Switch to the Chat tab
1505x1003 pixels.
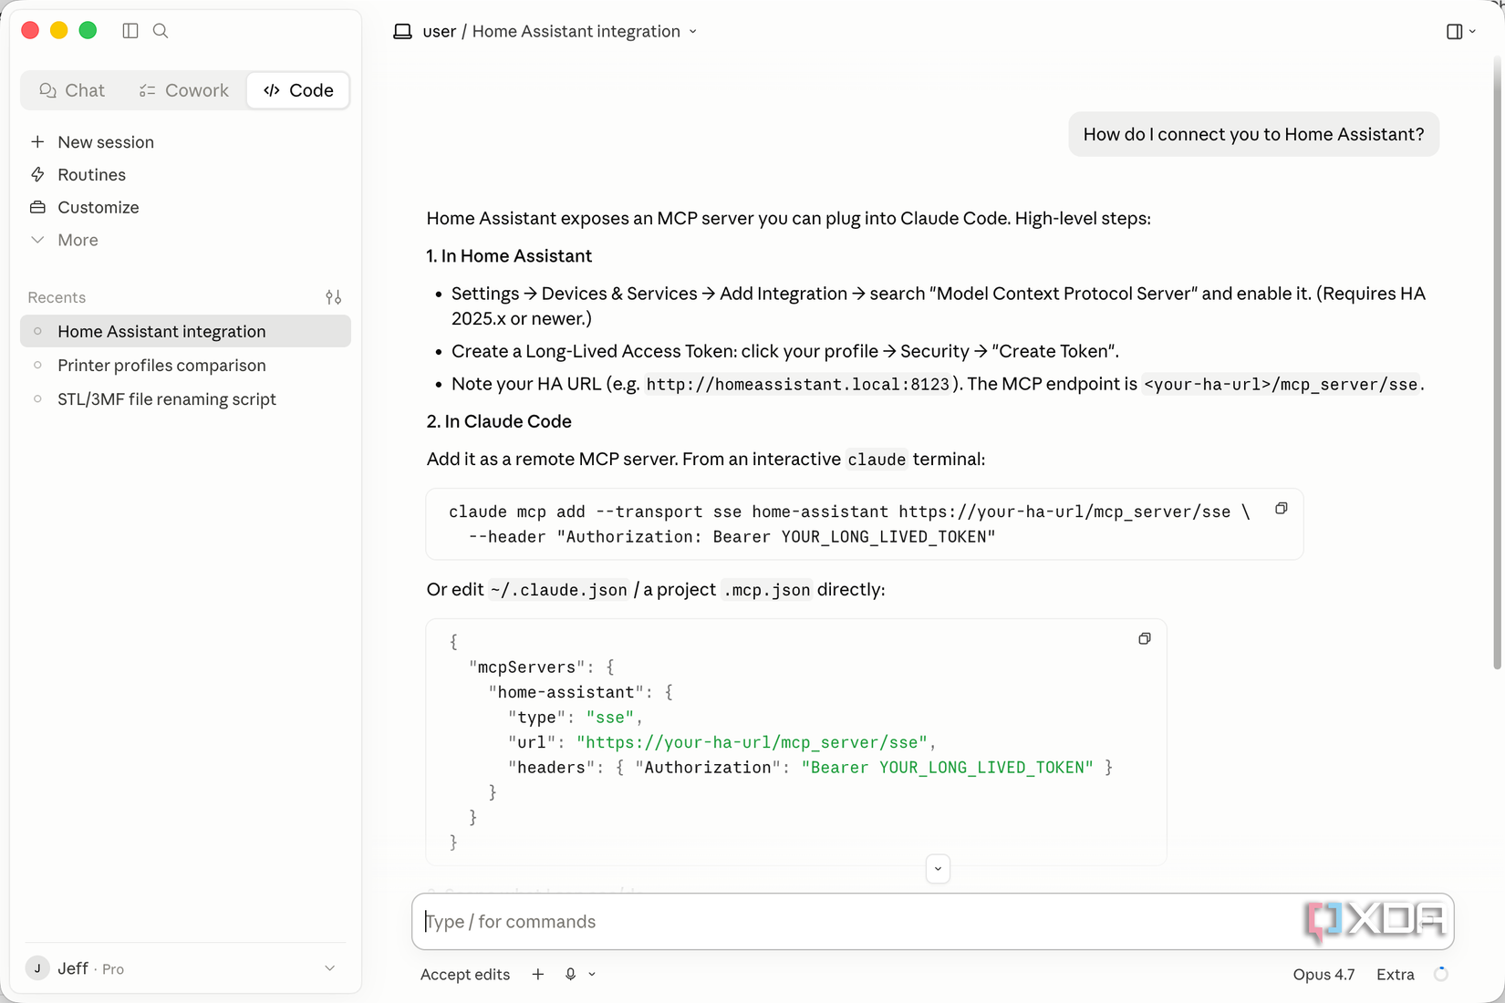coord(72,90)
